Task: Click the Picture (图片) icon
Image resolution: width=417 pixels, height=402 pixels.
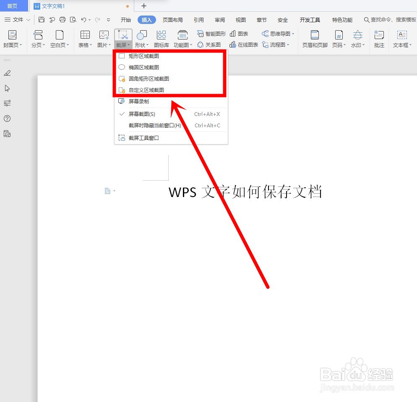Action: (x=104, y=35)
